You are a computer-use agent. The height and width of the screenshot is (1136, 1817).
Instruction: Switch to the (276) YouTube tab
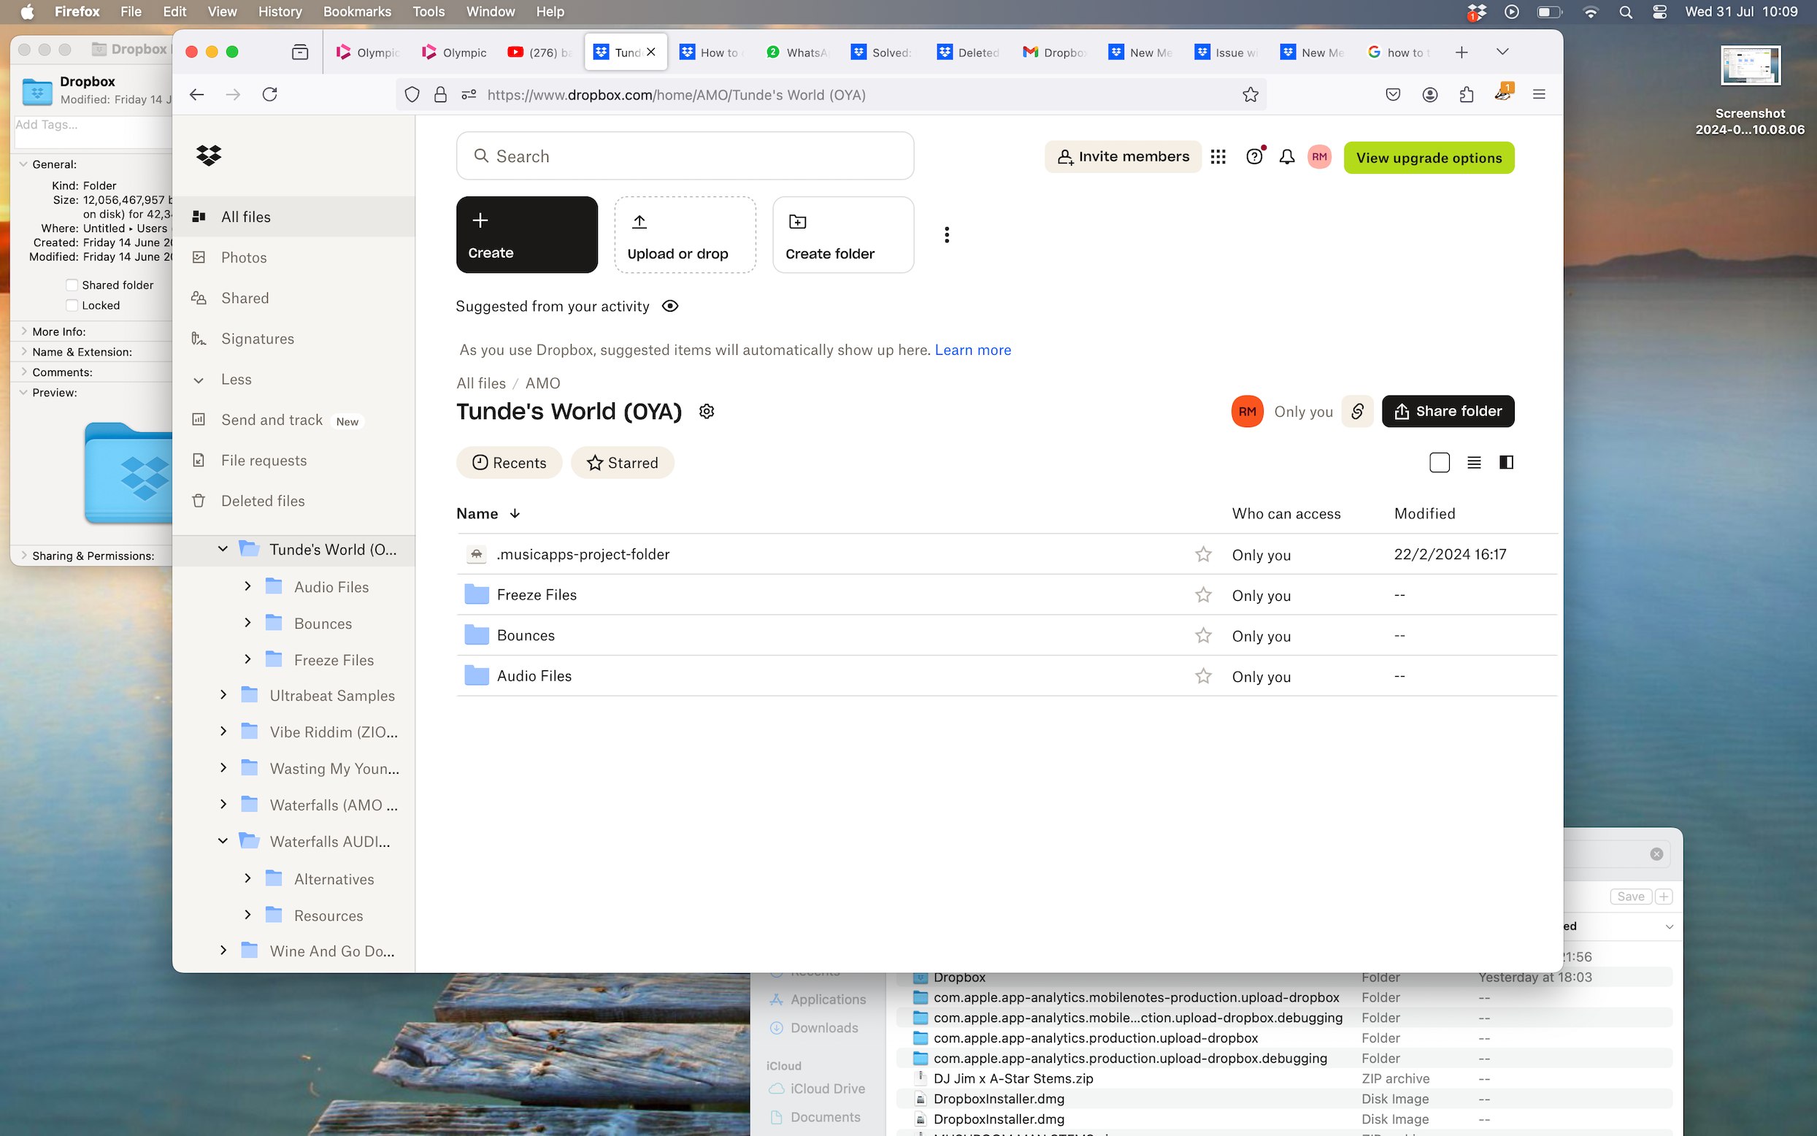pos(540,52)
